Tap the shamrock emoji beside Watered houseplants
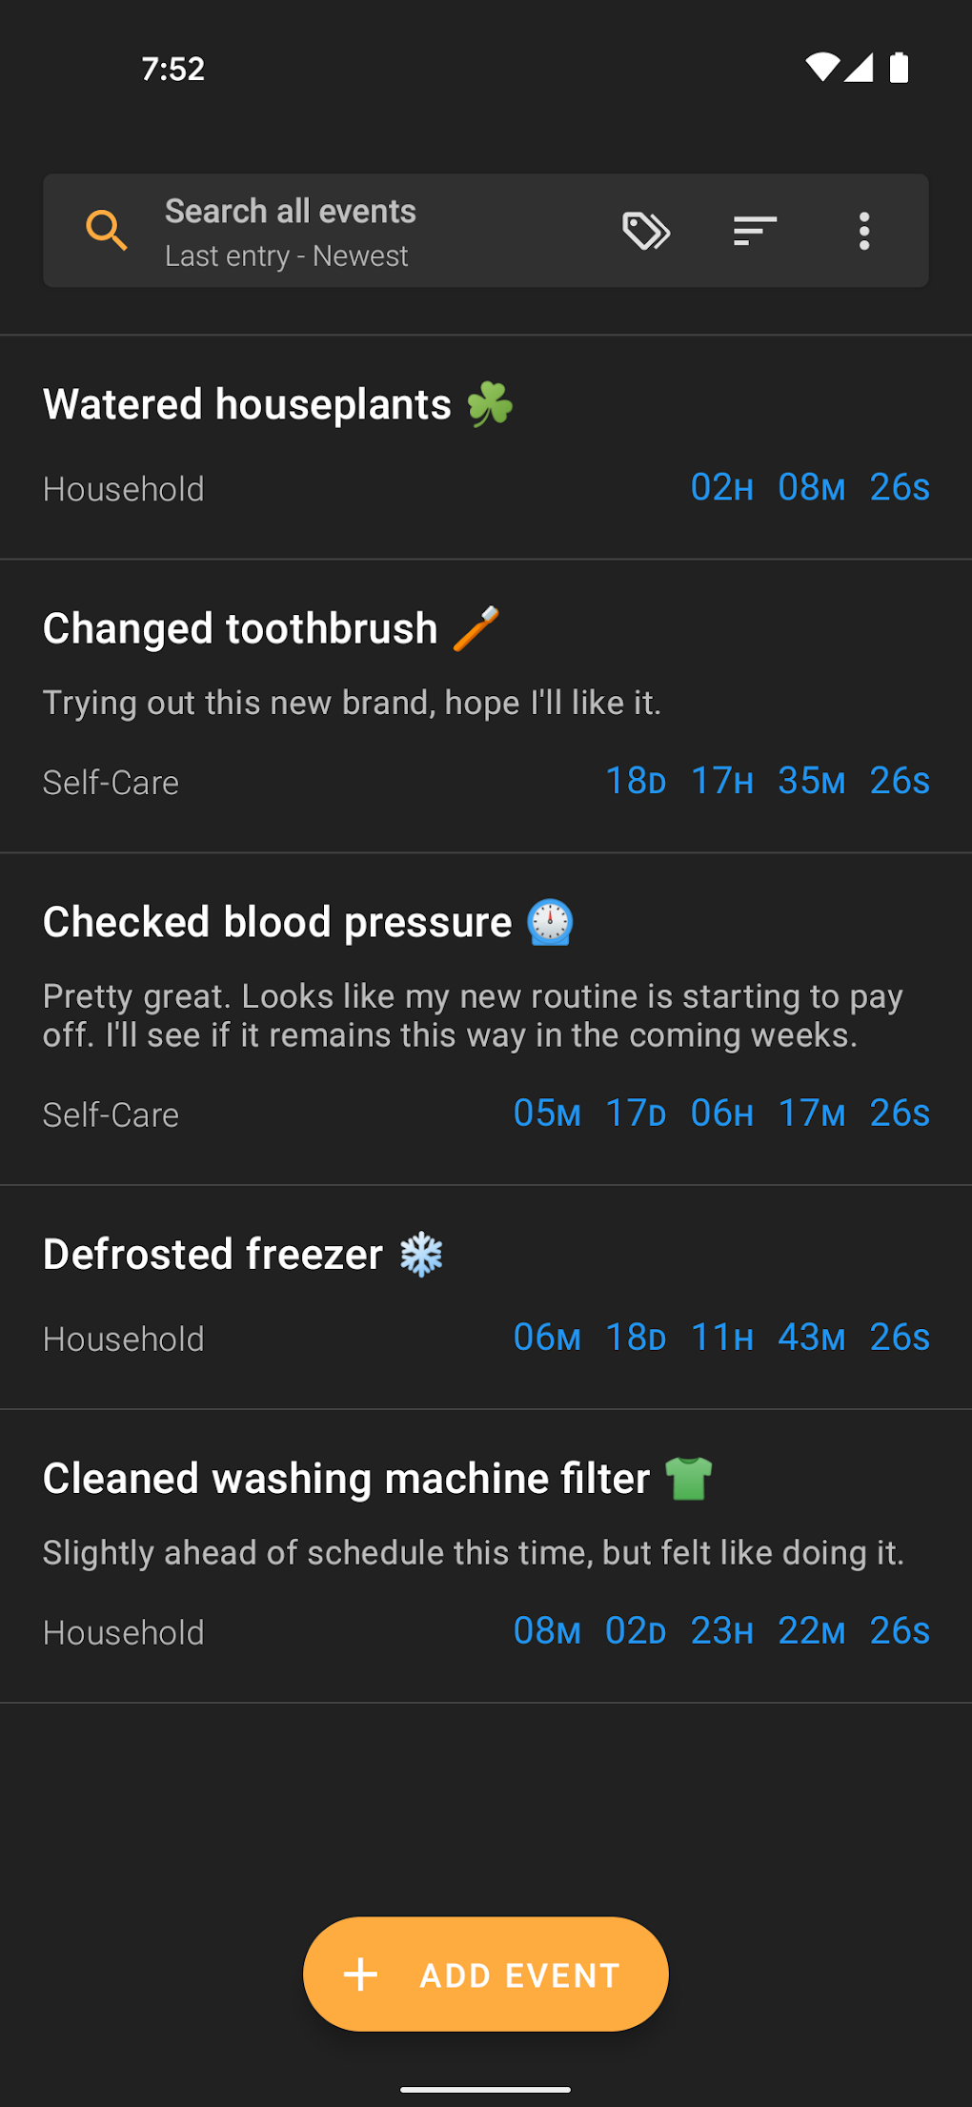 490,404
